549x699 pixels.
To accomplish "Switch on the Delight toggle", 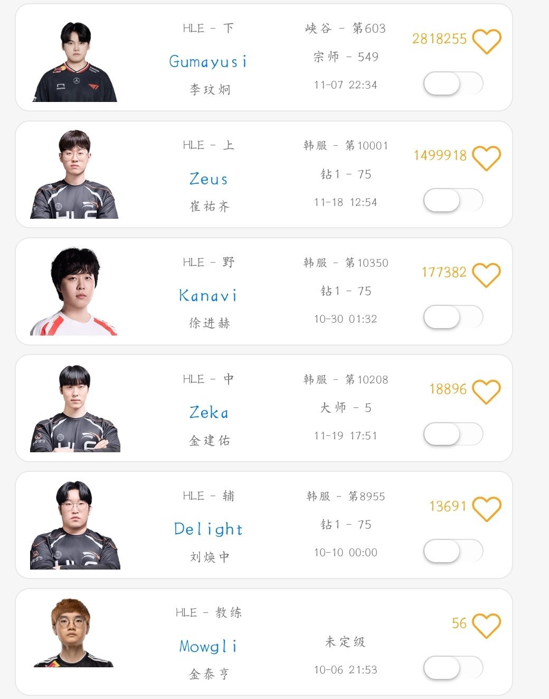I will pos(453,551).
